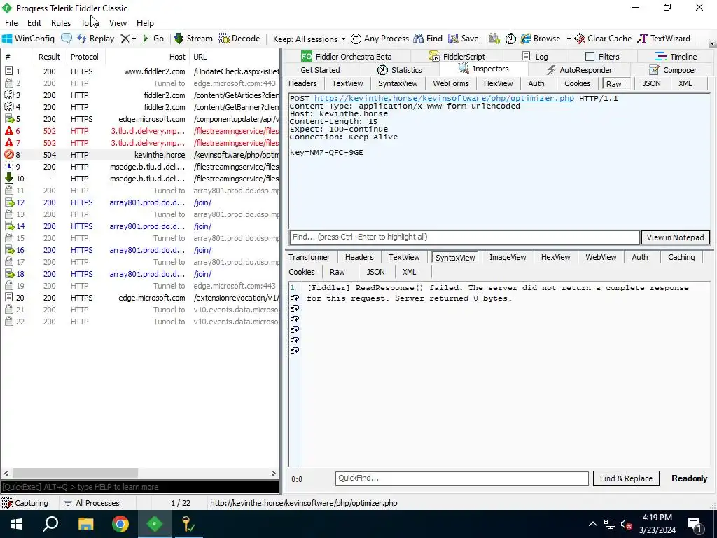
Task: Sort sessions by Result column header
Action: tap(49, 57)
